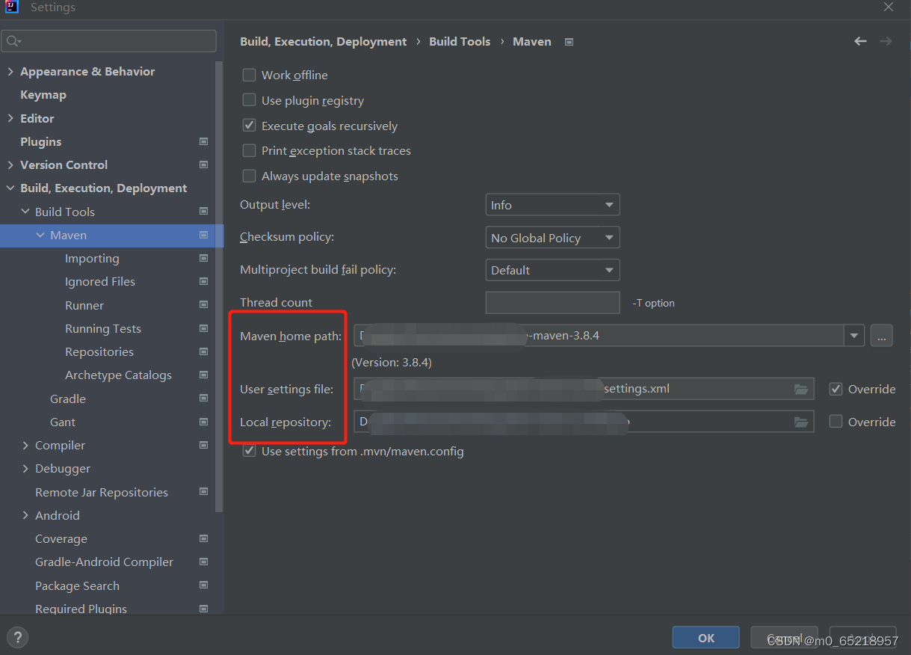Open Archetype Catalogs settings
Viewport: 911px width, 655px height.
(118, 375)
